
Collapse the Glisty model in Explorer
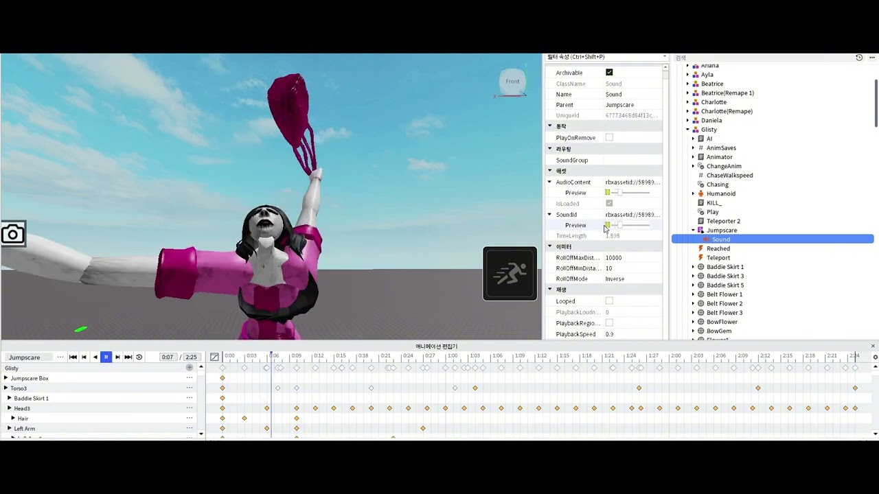(x=687, y=130)
